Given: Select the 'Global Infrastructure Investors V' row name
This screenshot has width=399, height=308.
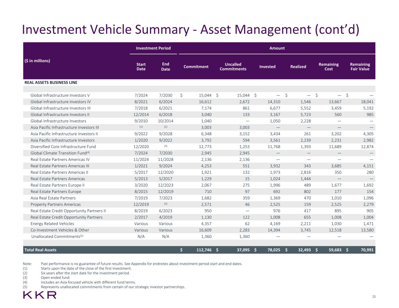Looking at the screenshot, I should 60,95.
